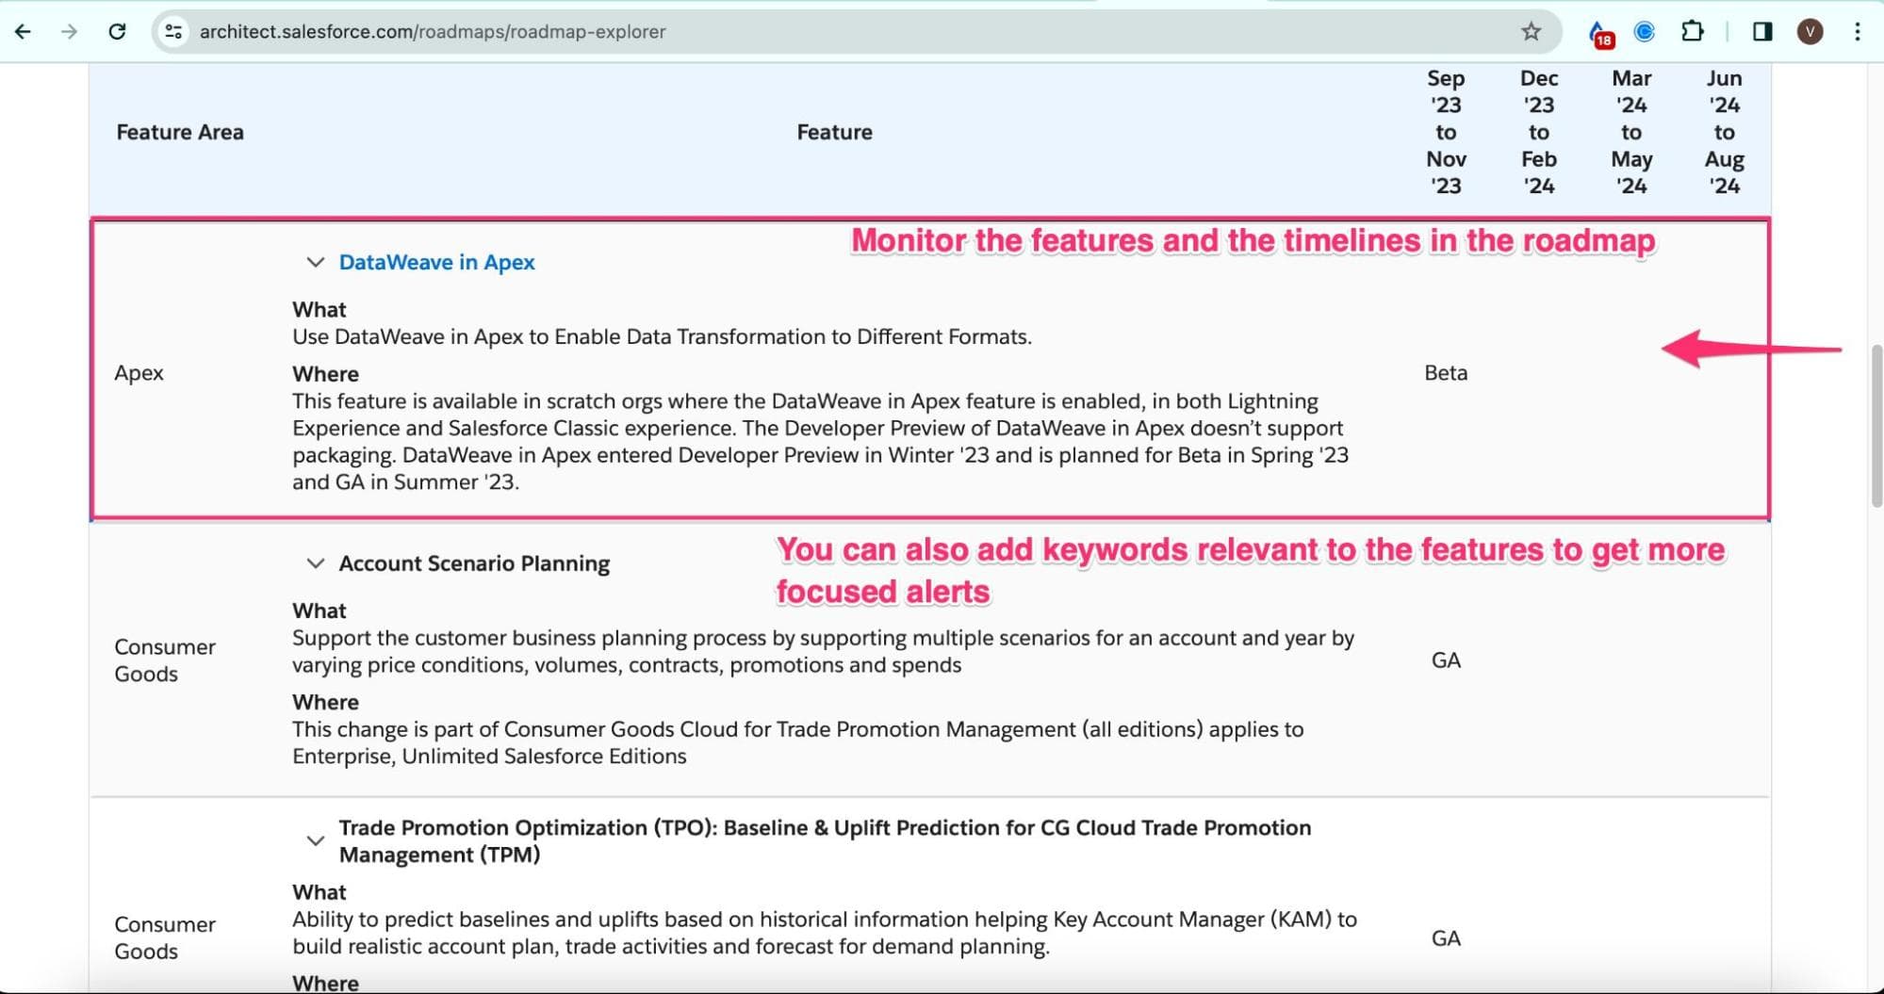Reload the roadmap explorer page
Screen dimensions: 1884x994
click(117, 32)
